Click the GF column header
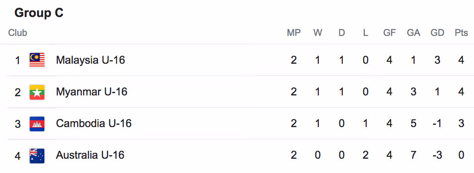The height and width of the screenshot is (173, 474). (389, 33)
